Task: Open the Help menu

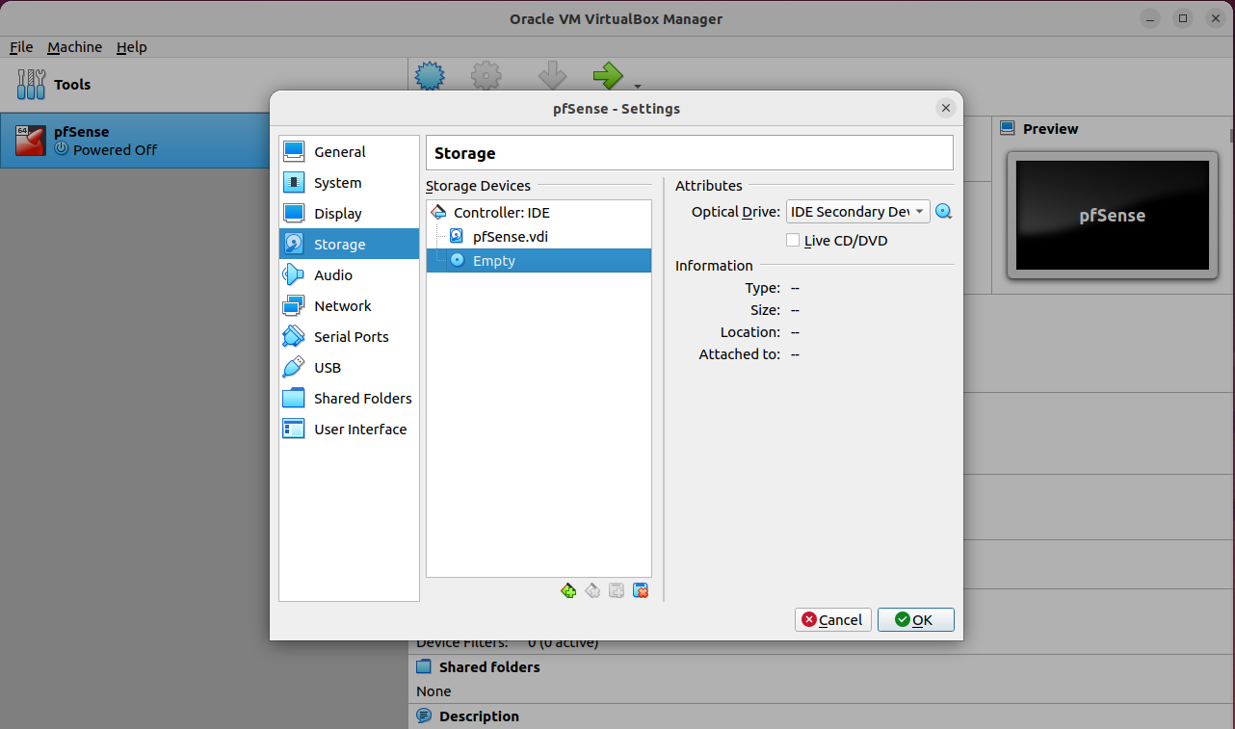Action: pos(131,47)
